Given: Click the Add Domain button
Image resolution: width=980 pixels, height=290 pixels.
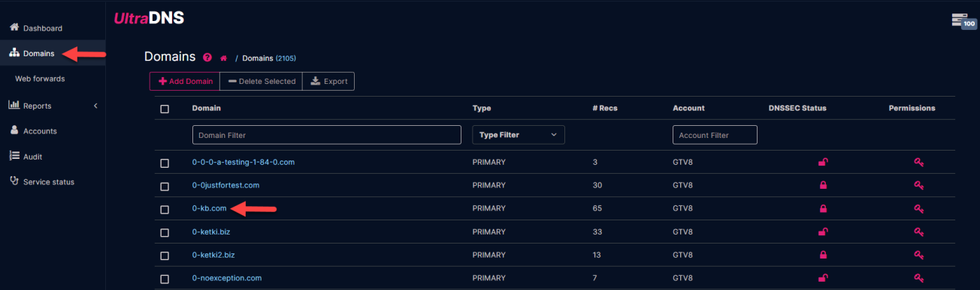Looking at the screenshot, I should click(x=186, y=81).
